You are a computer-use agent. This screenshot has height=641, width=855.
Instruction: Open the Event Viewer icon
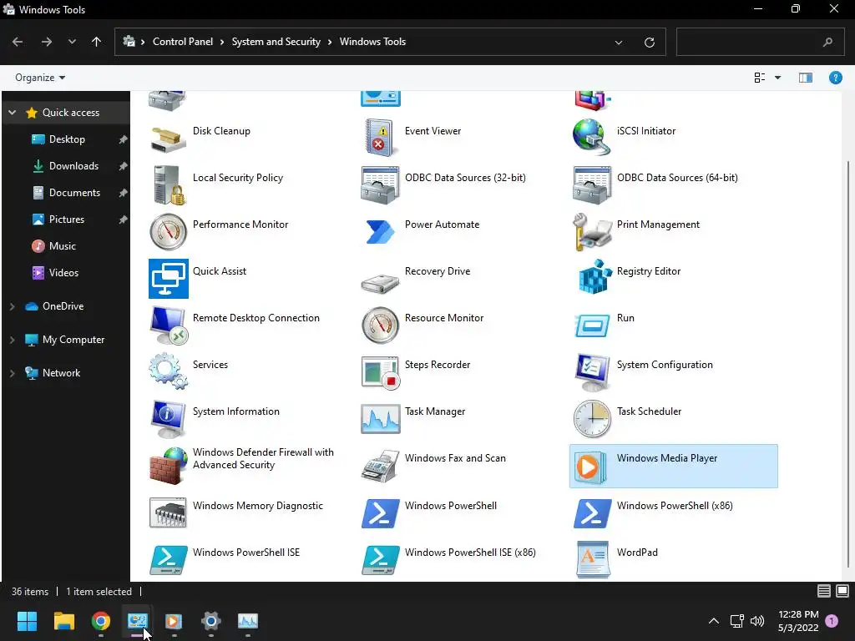380,139
